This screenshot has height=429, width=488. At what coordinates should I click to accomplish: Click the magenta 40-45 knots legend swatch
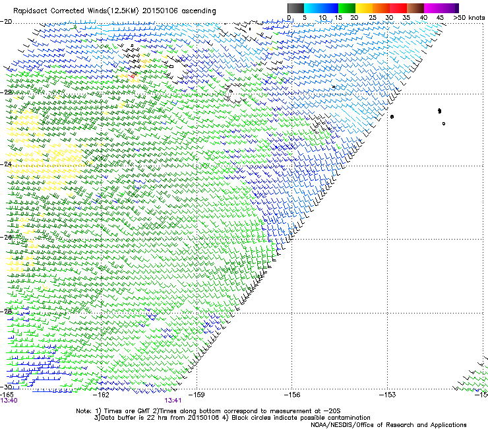click(433, 8)
